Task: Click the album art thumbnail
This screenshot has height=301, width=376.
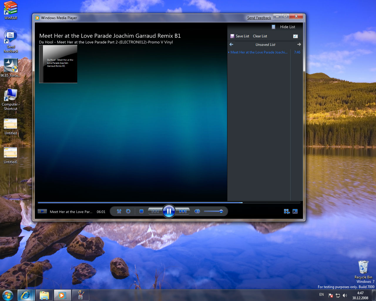Action: pyautogui.click(x=58, y=64)
